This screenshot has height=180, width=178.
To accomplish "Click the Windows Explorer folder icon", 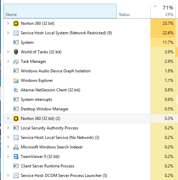I will pyautogui.click(x=16, y=80).
